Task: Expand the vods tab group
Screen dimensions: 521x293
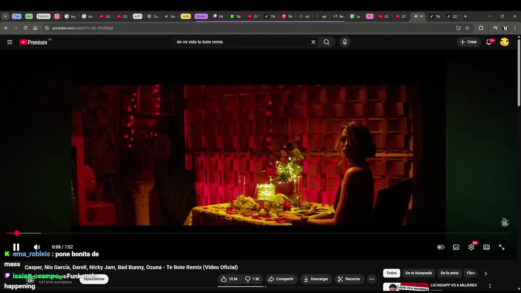Action: 186,16
